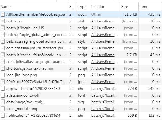The width and height of the screenshot is (162, 120).
Task: Sort by the Size column header
Action: pos(129,7)
